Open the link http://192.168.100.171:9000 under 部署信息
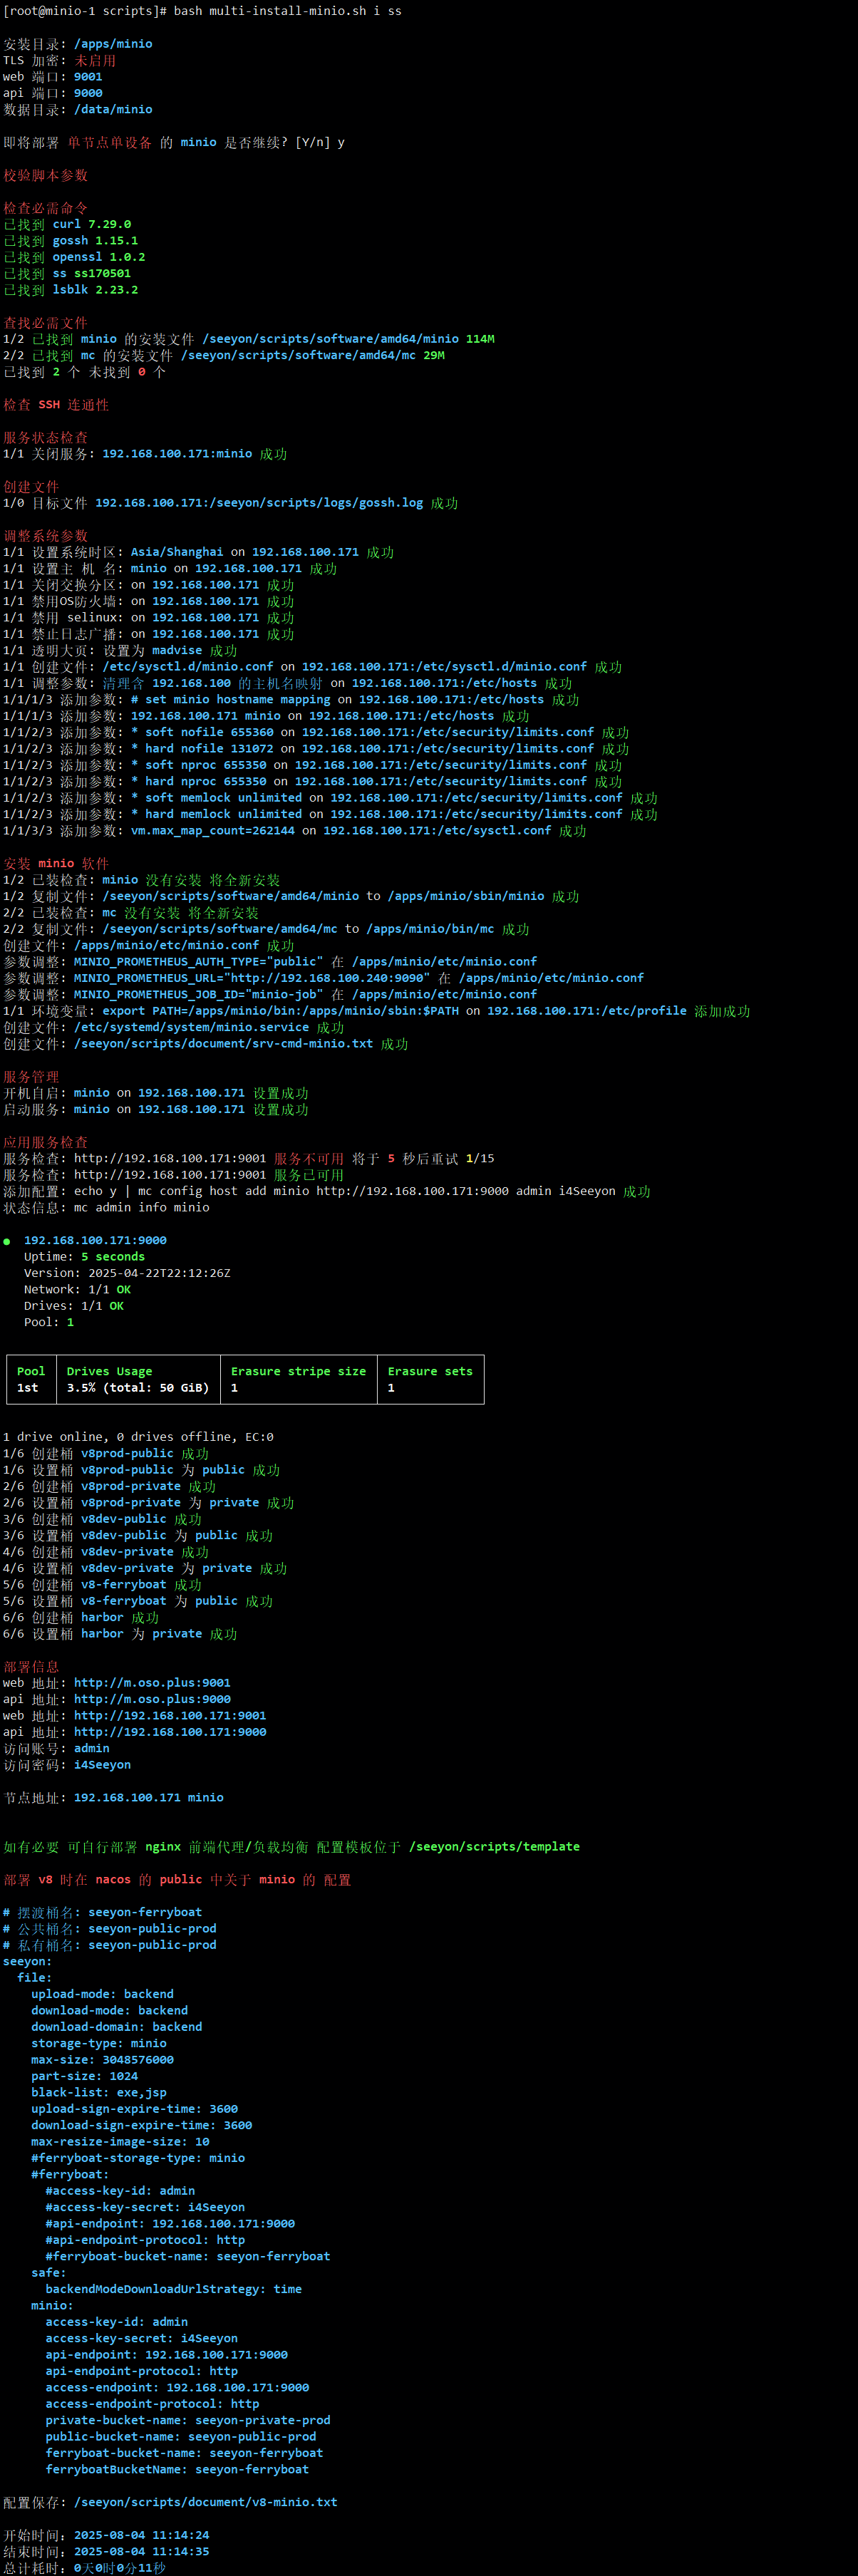The width and height of the screenshot is (858, 2576). 170,1732
